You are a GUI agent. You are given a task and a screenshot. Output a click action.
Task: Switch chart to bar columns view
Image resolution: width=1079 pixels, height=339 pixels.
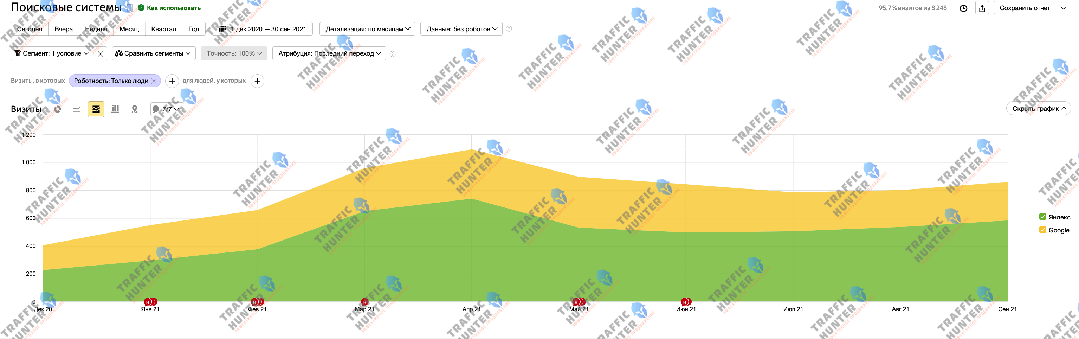[115, 109]
